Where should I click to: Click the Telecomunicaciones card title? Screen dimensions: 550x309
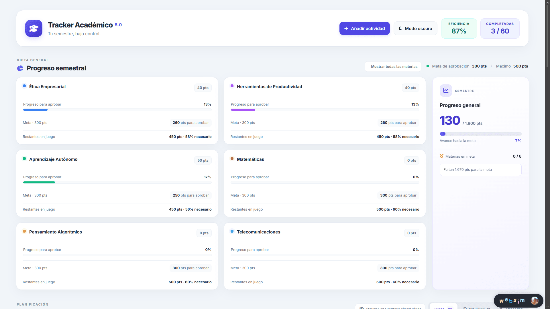[x=258, y=232]
